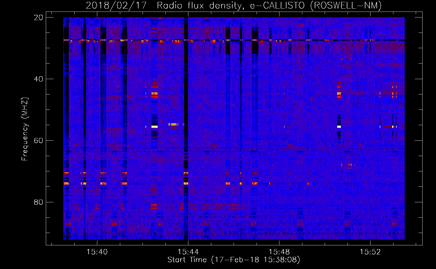
Task: Click the '20' frequency tick label
Action: pyautogui.click(x=39, y=17)
